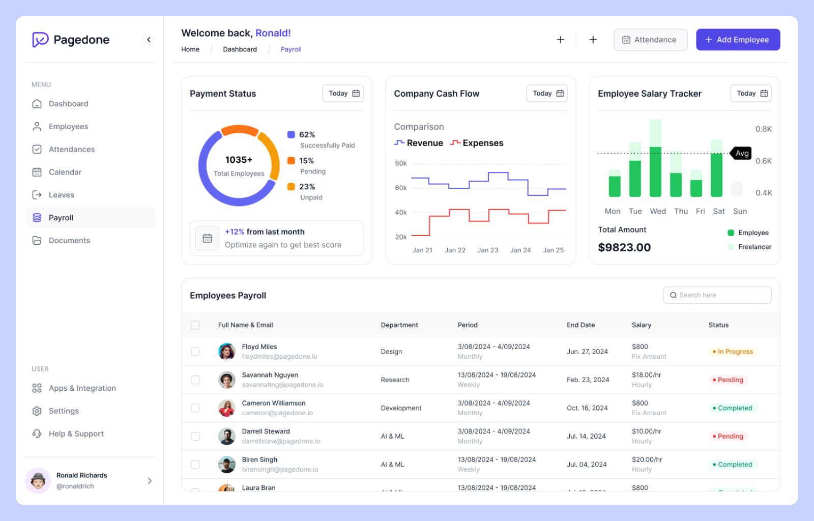Check the Savannah Nguyen row checkbox
814x521 pixels.
coord(195,380)
